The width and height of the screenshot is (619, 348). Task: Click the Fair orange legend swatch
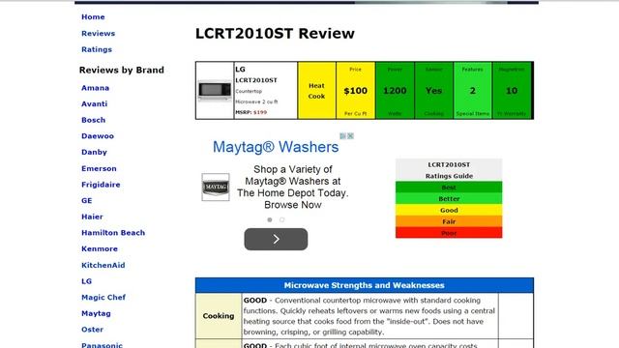pos(449,221)
